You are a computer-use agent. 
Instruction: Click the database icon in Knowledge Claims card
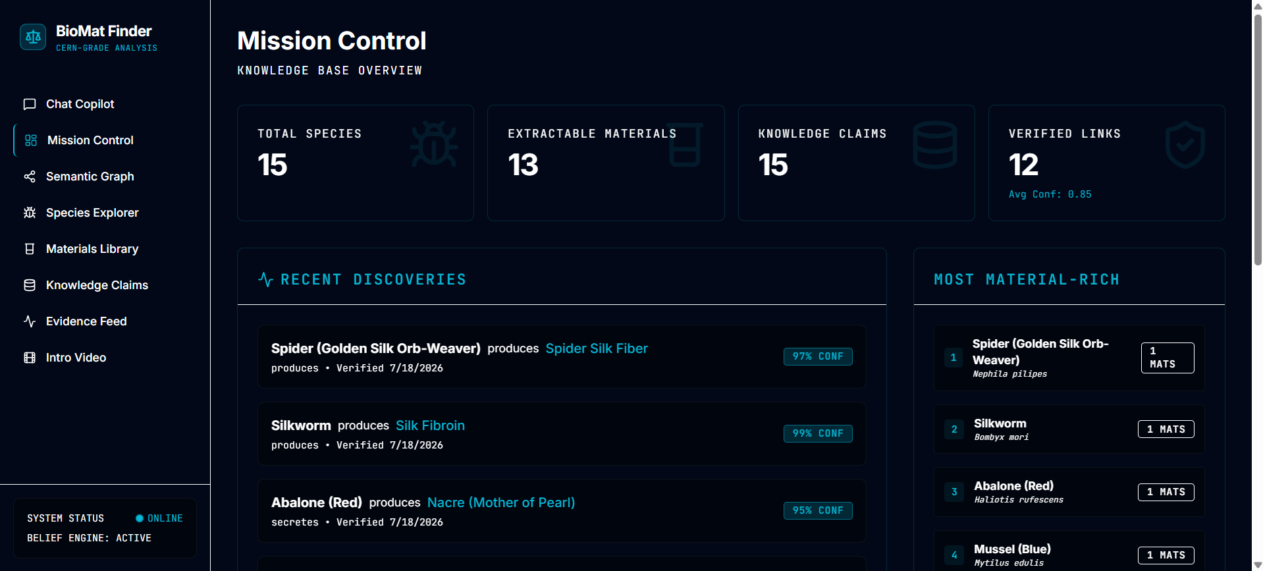(934, 144)
